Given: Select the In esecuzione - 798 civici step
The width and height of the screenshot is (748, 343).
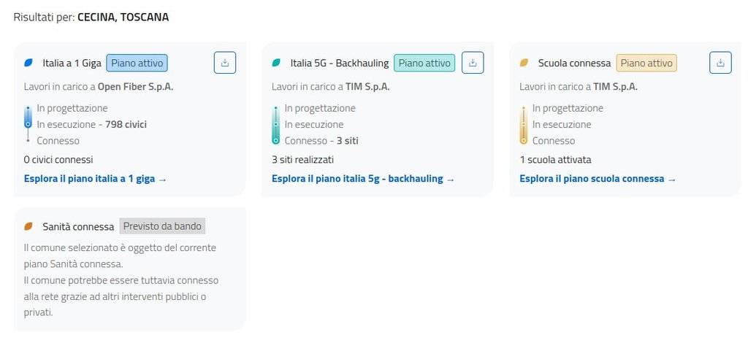Looking at the screenshot, I should point(91,125).
